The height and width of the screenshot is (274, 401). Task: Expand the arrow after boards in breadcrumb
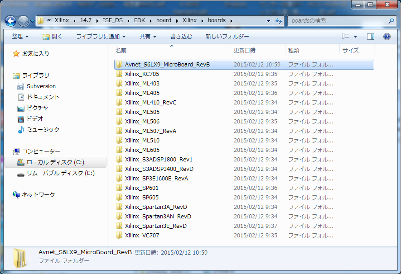231,21
